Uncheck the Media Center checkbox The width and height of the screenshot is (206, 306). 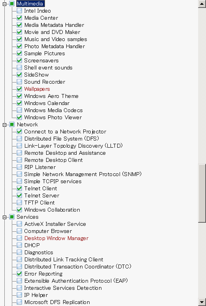pyautogui.click(x=19, y=18)
